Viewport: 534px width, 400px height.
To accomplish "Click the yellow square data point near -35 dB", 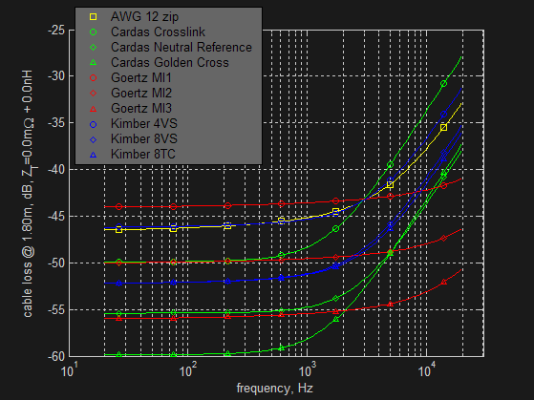I will tap(443, 128).
